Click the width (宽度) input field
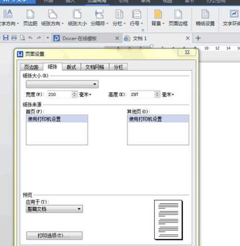Viewport: 240px width, 246px height. (x=60, y=94)
